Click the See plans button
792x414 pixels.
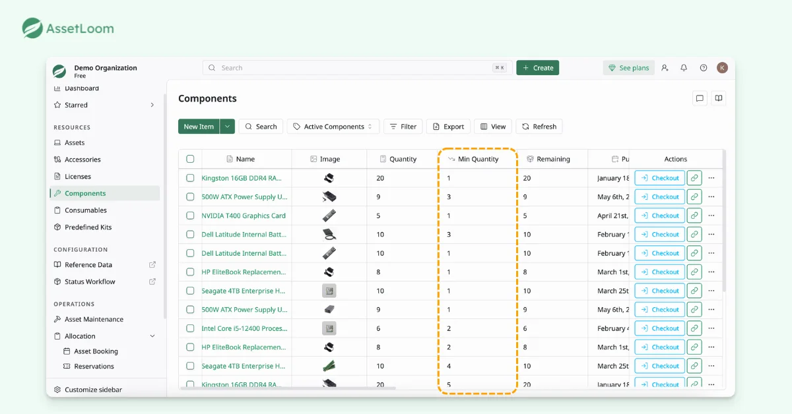pos(629,68)
